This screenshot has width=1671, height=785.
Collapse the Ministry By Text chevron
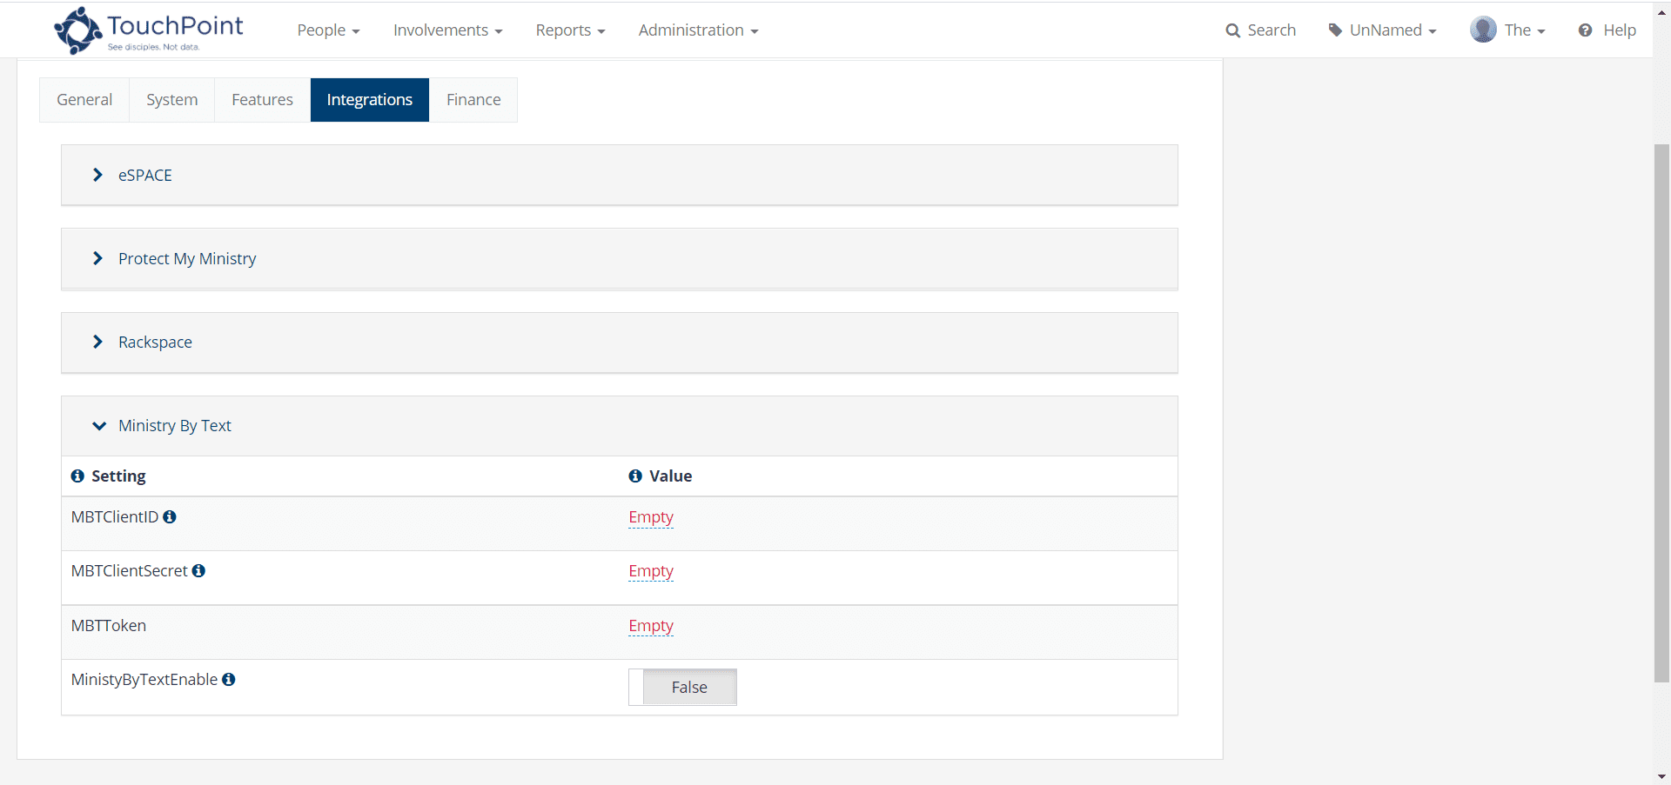point(99,426)
